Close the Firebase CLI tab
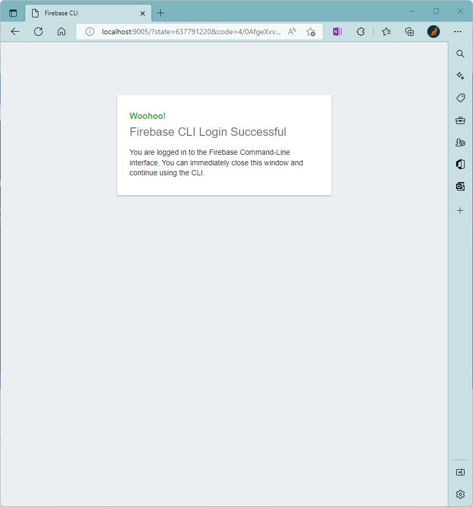 (x=142, y=13)
